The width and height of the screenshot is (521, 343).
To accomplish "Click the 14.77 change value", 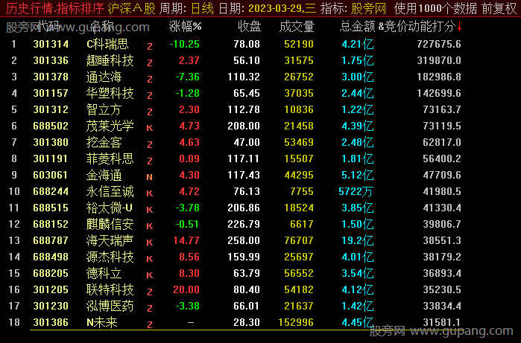I will (186, 240).
